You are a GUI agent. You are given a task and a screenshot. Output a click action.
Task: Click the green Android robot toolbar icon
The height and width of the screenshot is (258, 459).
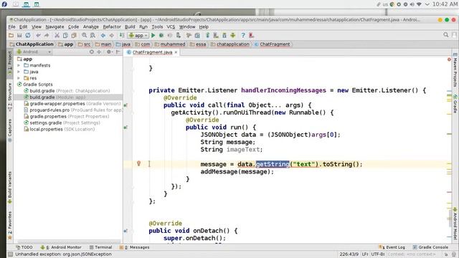click(233, 35)
